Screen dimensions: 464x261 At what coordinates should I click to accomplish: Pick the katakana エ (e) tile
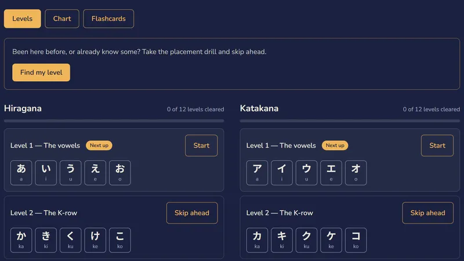click(331, 173)
